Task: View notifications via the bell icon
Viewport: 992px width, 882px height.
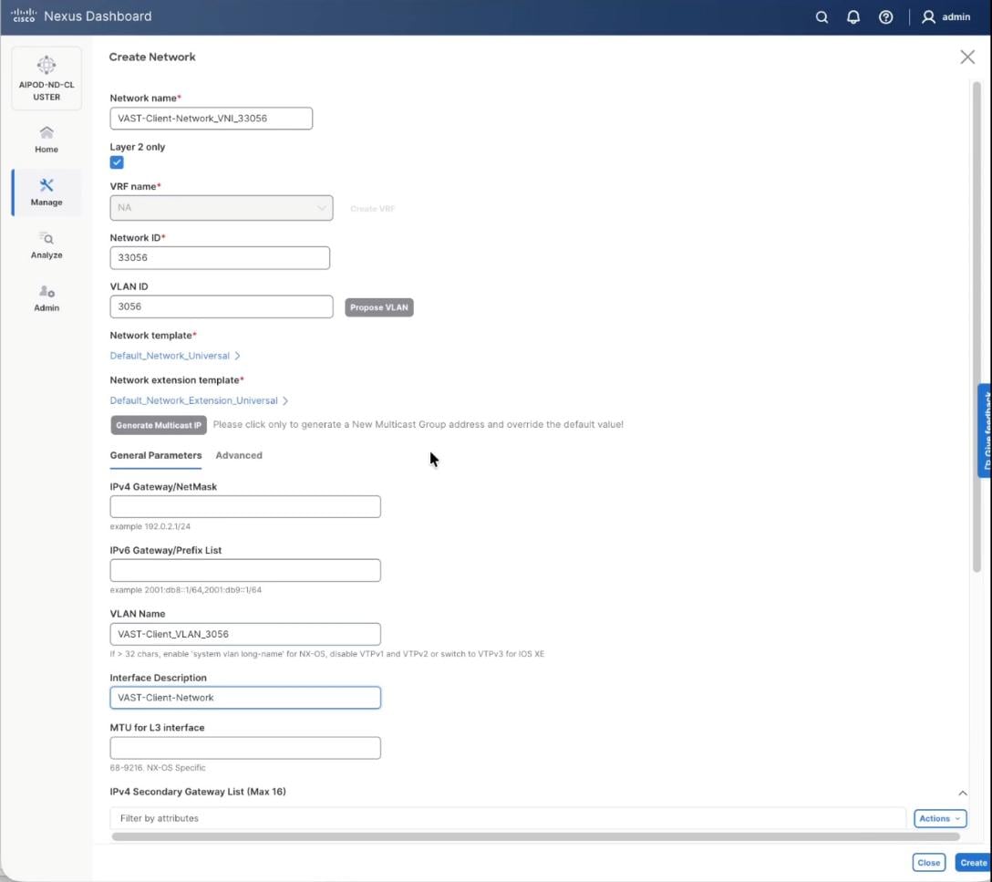Action: tap(853, 16)
